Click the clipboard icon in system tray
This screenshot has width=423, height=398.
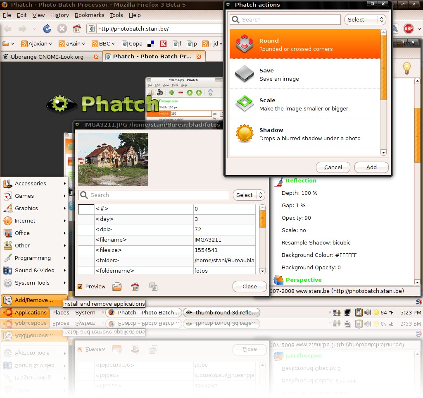coord(359,312)
